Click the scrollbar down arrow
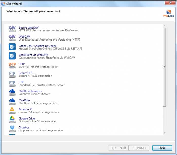The height and width of the screenshot is (155, 177). click(165, 133)
